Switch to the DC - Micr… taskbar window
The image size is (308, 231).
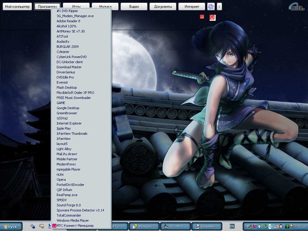coord(175,226)
